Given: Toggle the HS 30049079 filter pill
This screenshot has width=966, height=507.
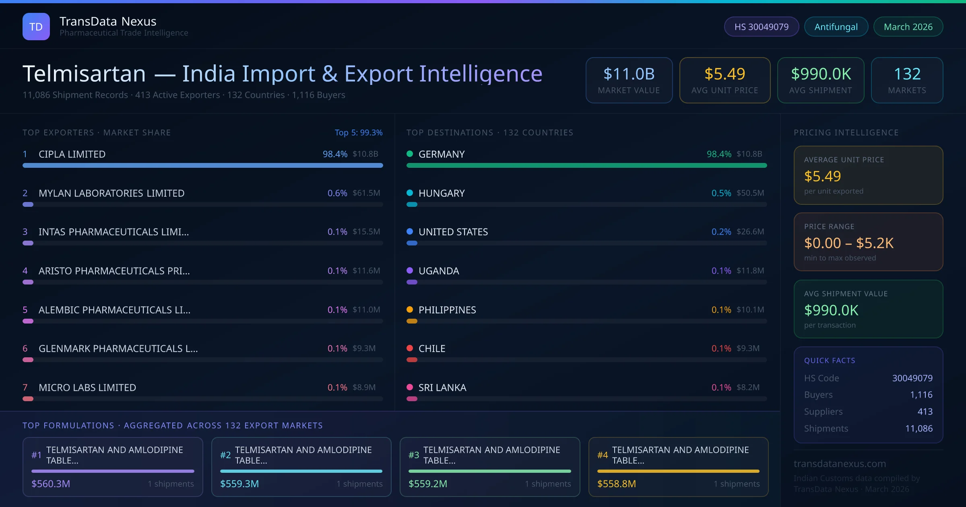Looking at the screenshot, I should 761,26.
